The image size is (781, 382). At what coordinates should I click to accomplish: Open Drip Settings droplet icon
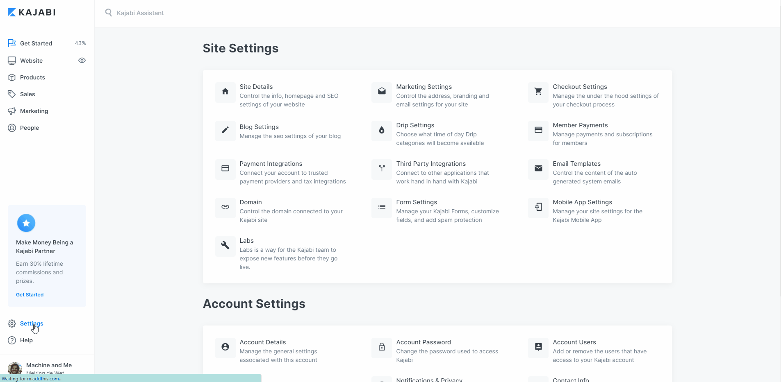(x=382, y=130)
